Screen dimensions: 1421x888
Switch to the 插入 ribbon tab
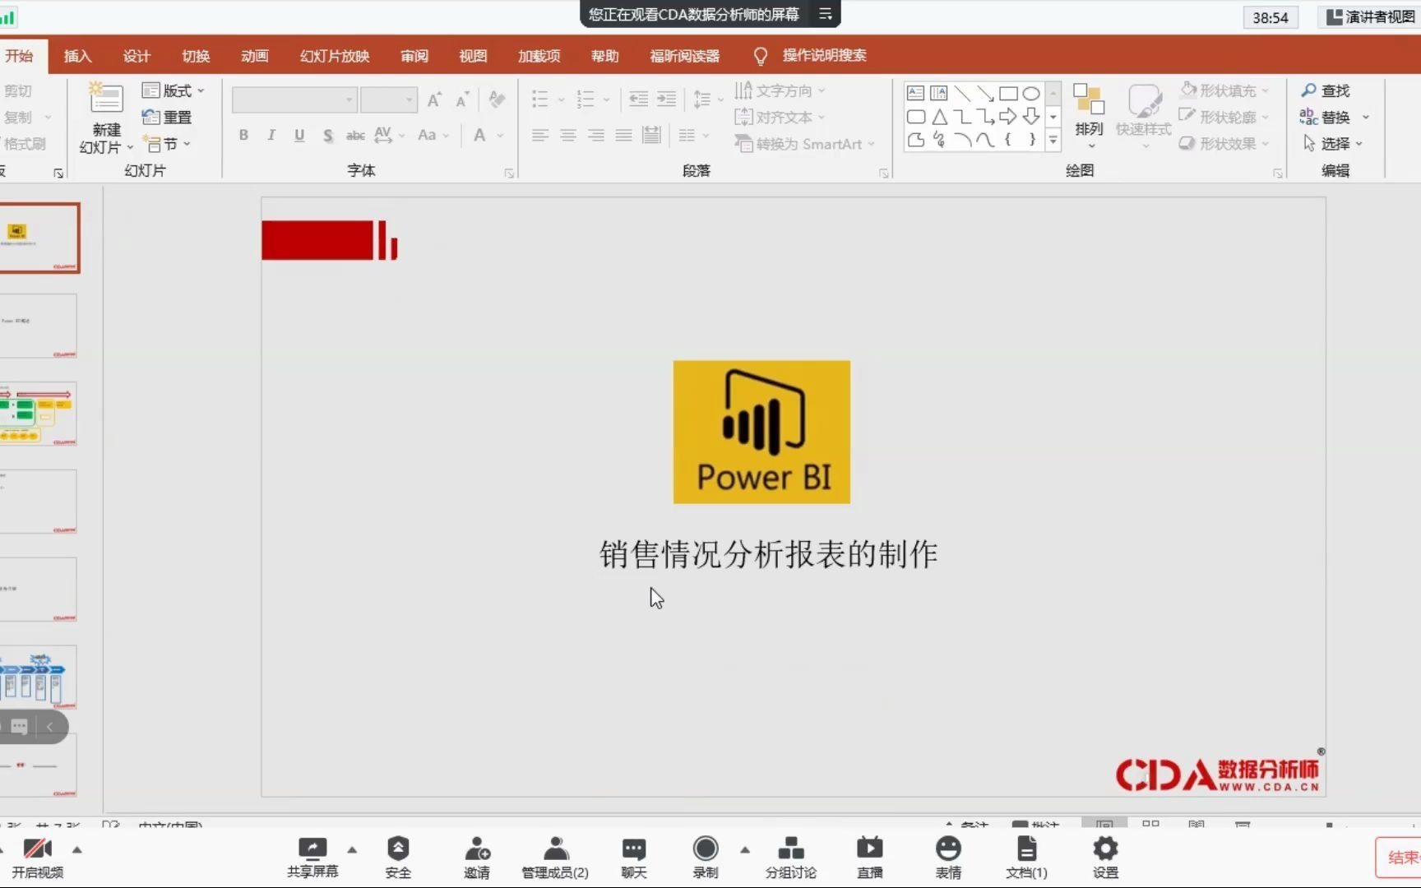point(77,55)
